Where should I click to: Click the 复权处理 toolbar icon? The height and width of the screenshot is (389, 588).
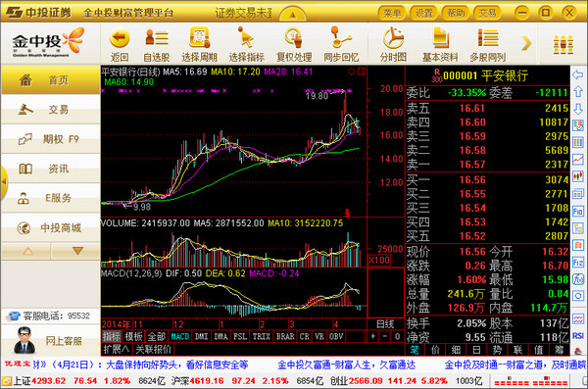tap(294, 37)
